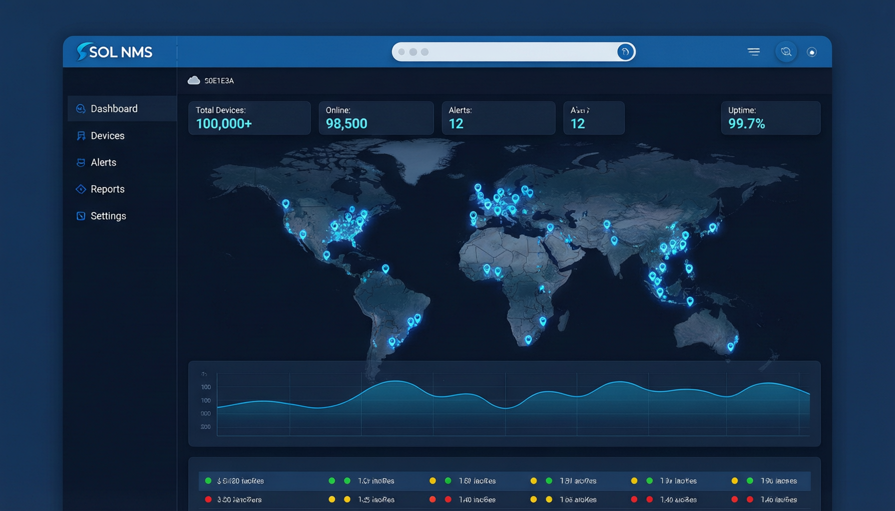Click the Settings sidebar icon
Screen dimensions: 895x511
click(81, 216)
